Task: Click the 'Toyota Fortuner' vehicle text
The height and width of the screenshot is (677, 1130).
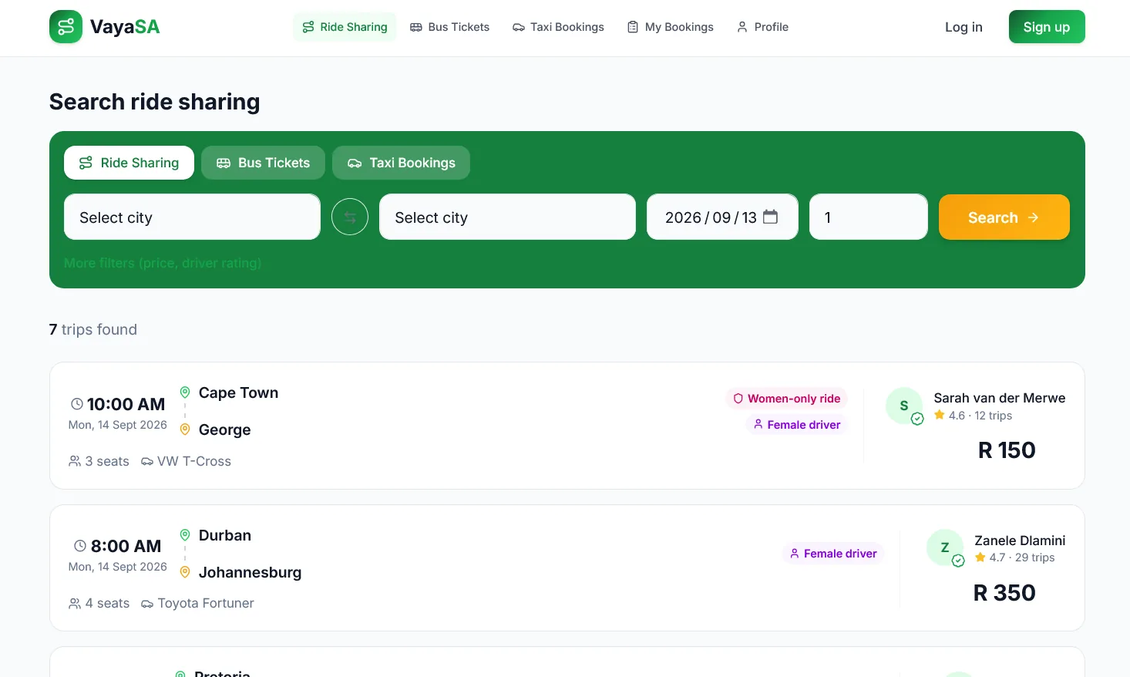Action: click(x=206, y=603)
